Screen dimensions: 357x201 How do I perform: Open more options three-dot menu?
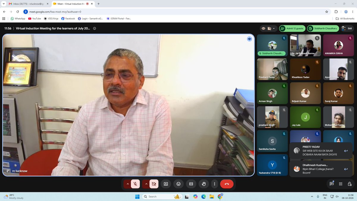214,184
